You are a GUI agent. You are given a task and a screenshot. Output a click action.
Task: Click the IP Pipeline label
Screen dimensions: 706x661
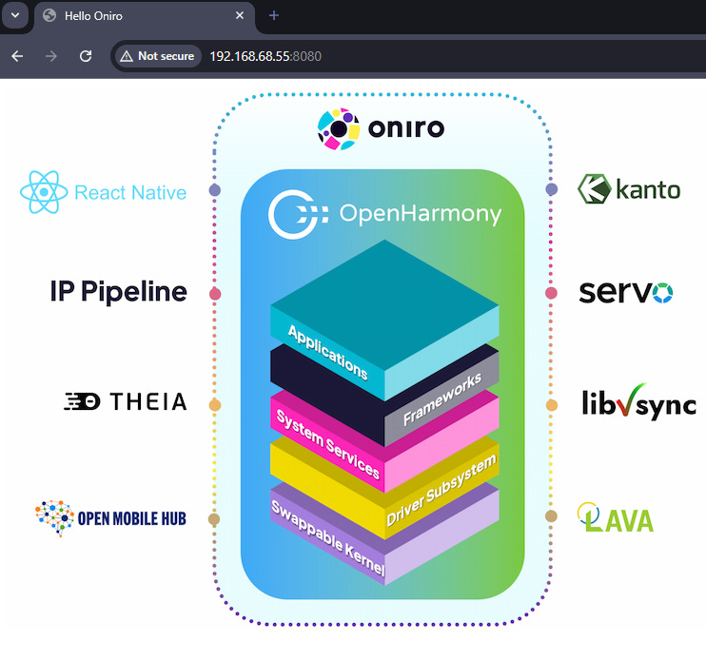pos(118,292)
